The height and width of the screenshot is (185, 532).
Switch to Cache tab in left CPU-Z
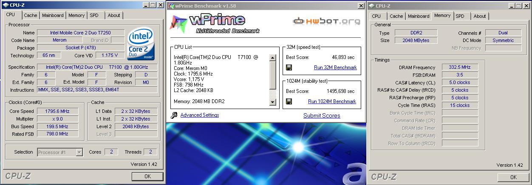[30, 15]
